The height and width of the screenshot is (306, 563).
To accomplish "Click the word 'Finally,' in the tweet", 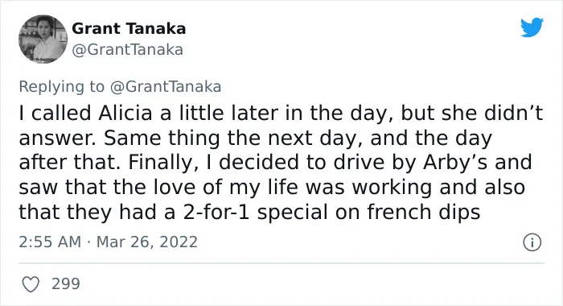I will (x=161, y=163).
